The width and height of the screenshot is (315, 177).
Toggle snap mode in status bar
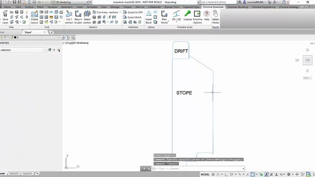218,175
